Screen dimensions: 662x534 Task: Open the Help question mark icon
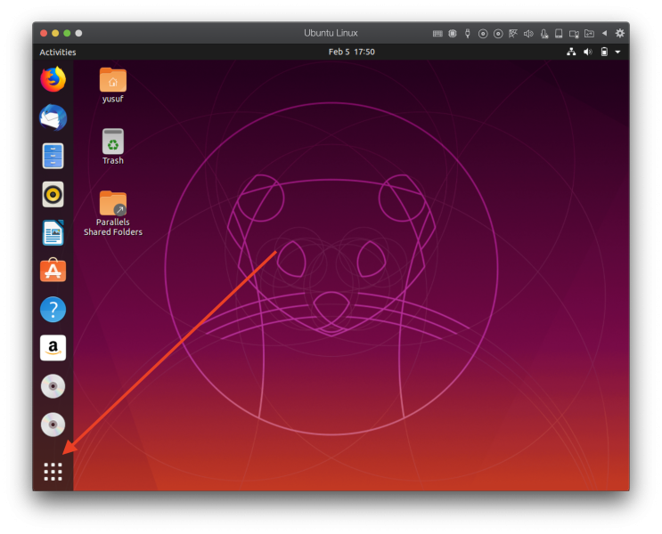point(53,310)
